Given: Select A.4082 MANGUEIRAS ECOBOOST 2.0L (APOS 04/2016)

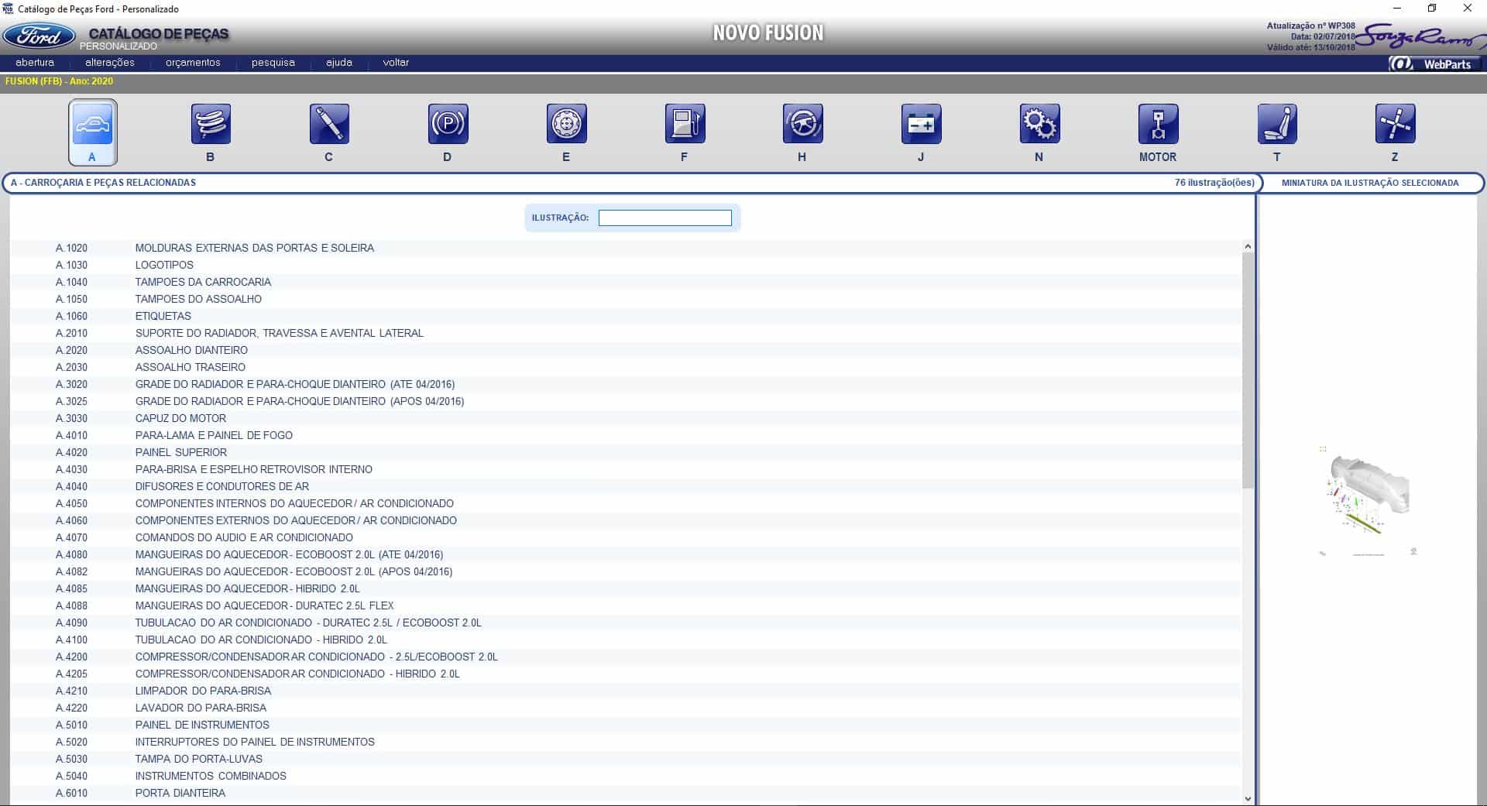Looking at the screenshot, I should pyautogui.click(x=625, y=571).
